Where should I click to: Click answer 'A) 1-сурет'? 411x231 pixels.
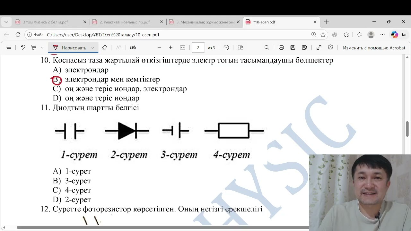click(72, 171)
